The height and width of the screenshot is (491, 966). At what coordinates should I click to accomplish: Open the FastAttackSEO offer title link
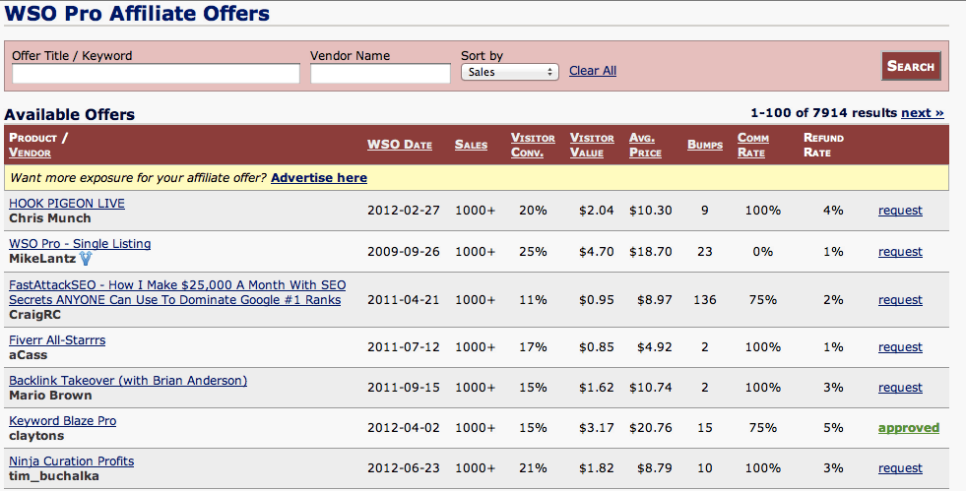pos(177,292)
